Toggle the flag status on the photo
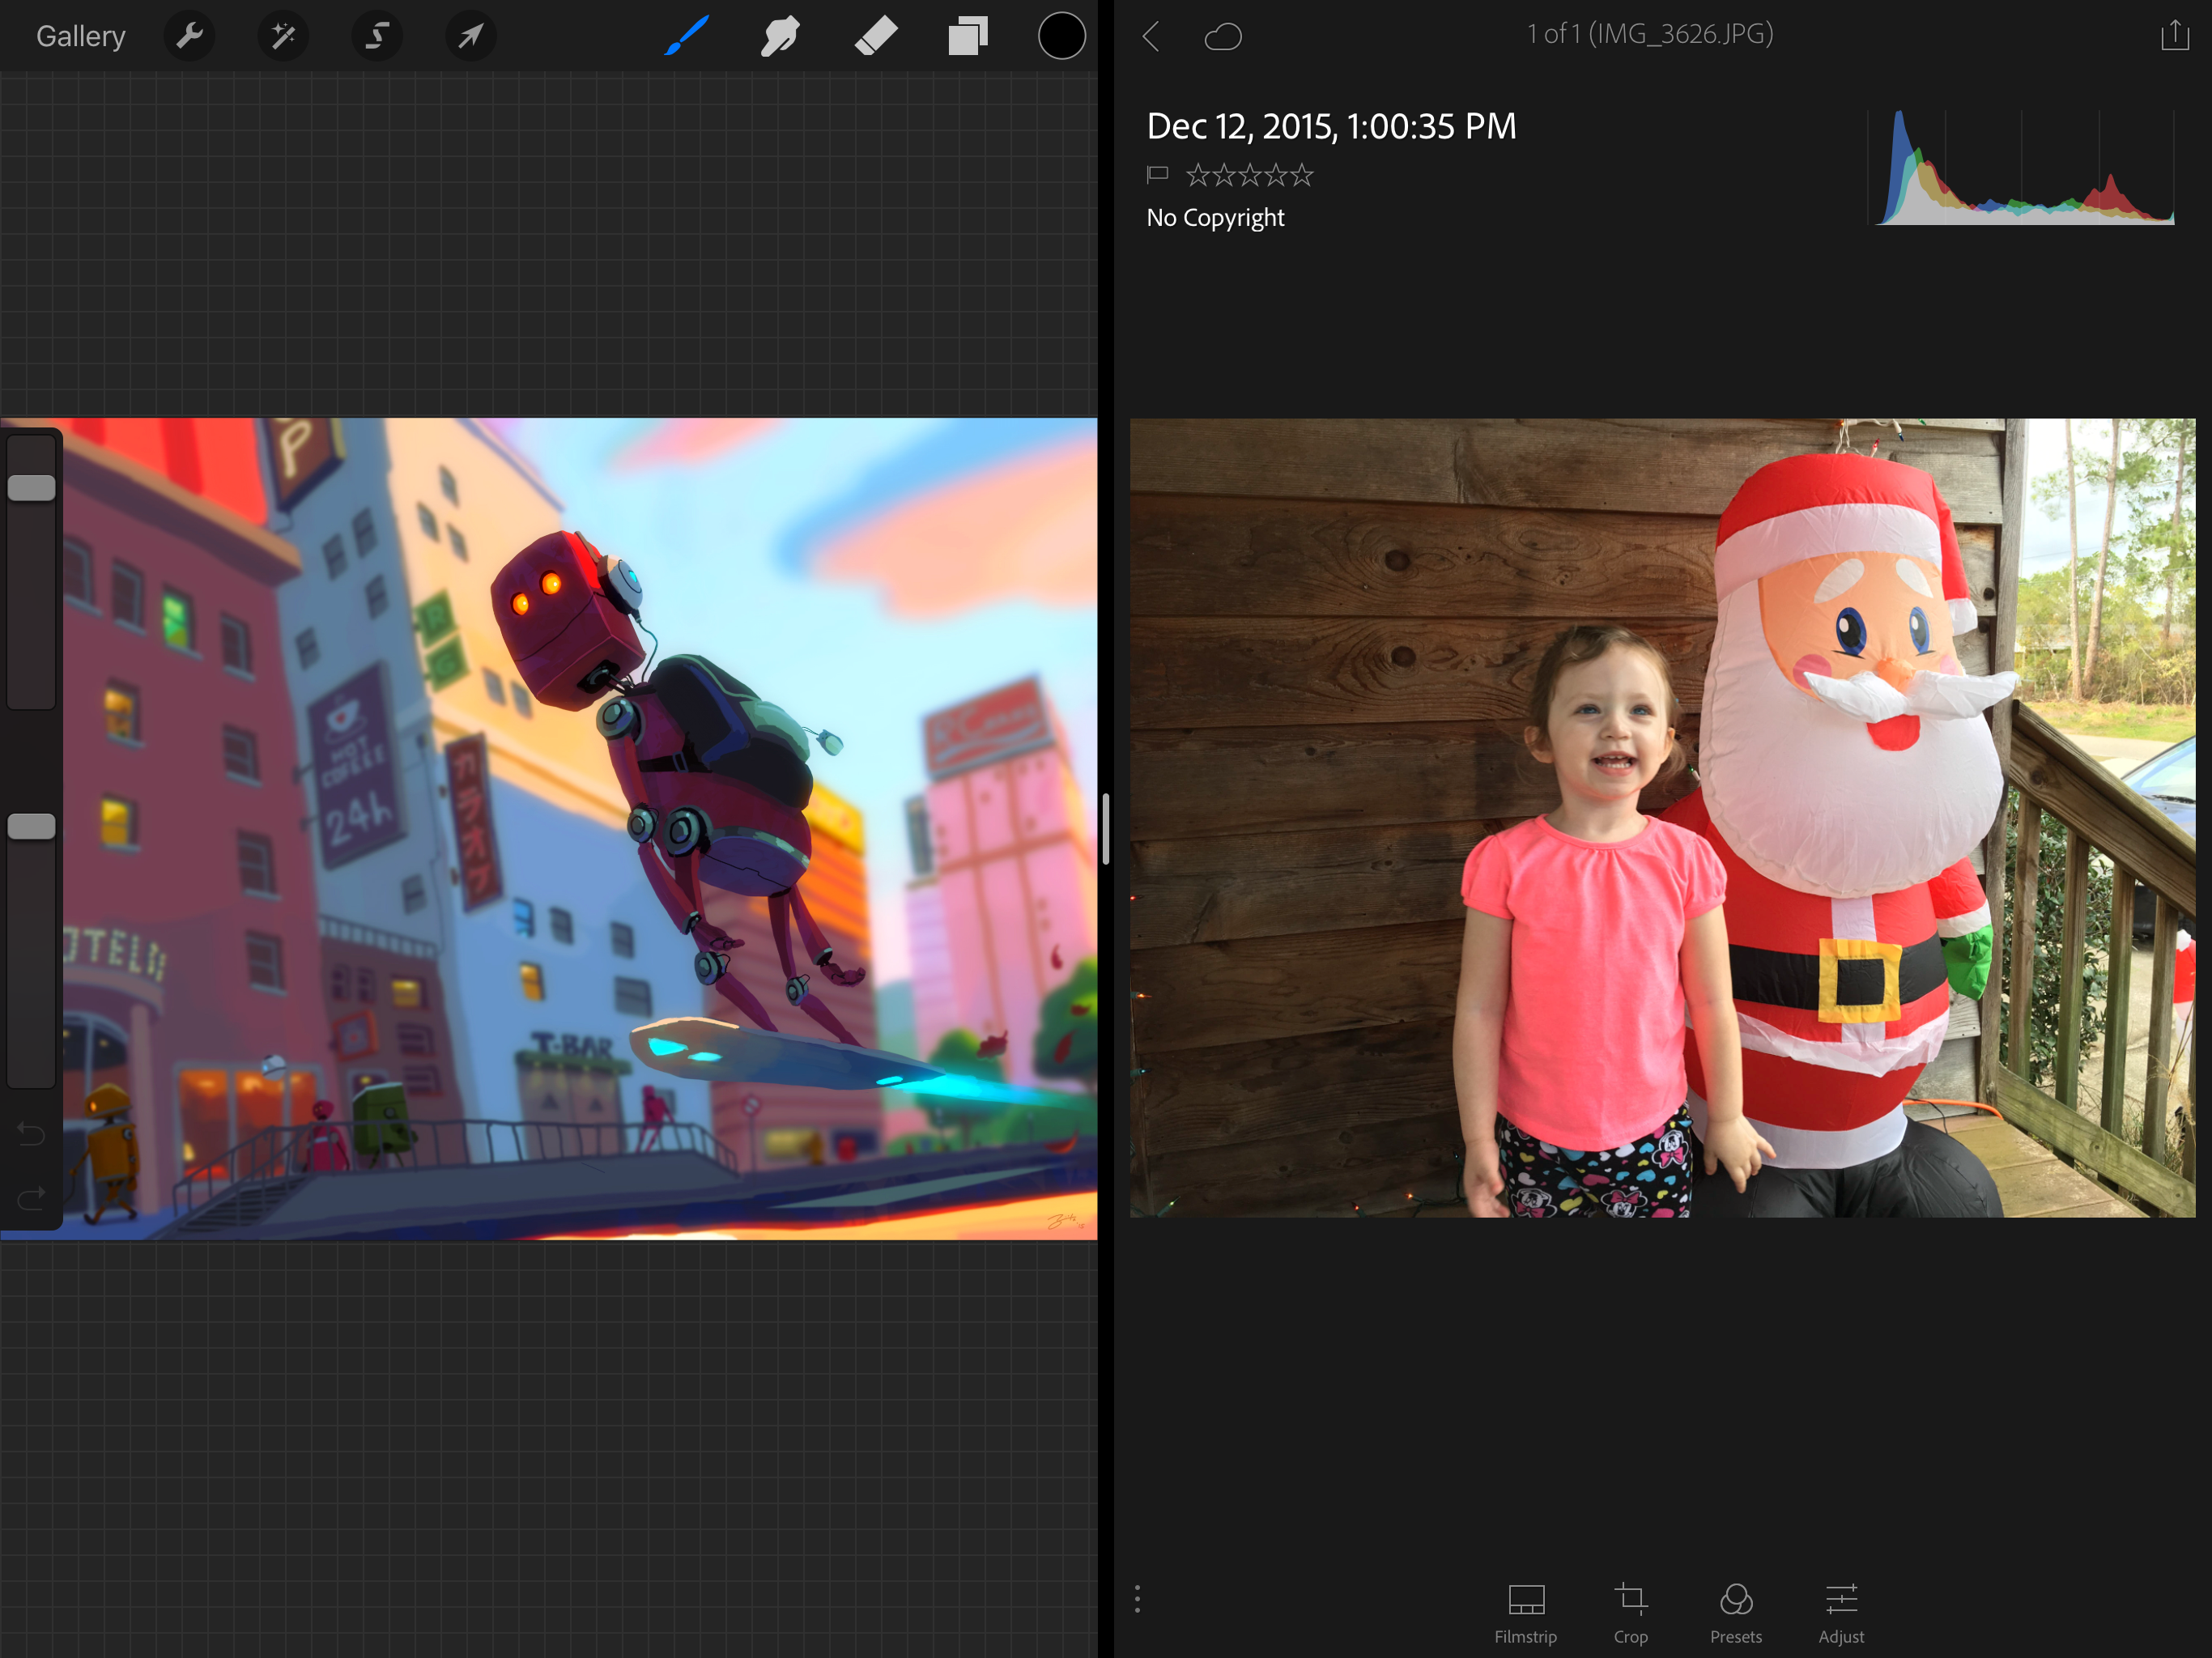 point(1157,175)
